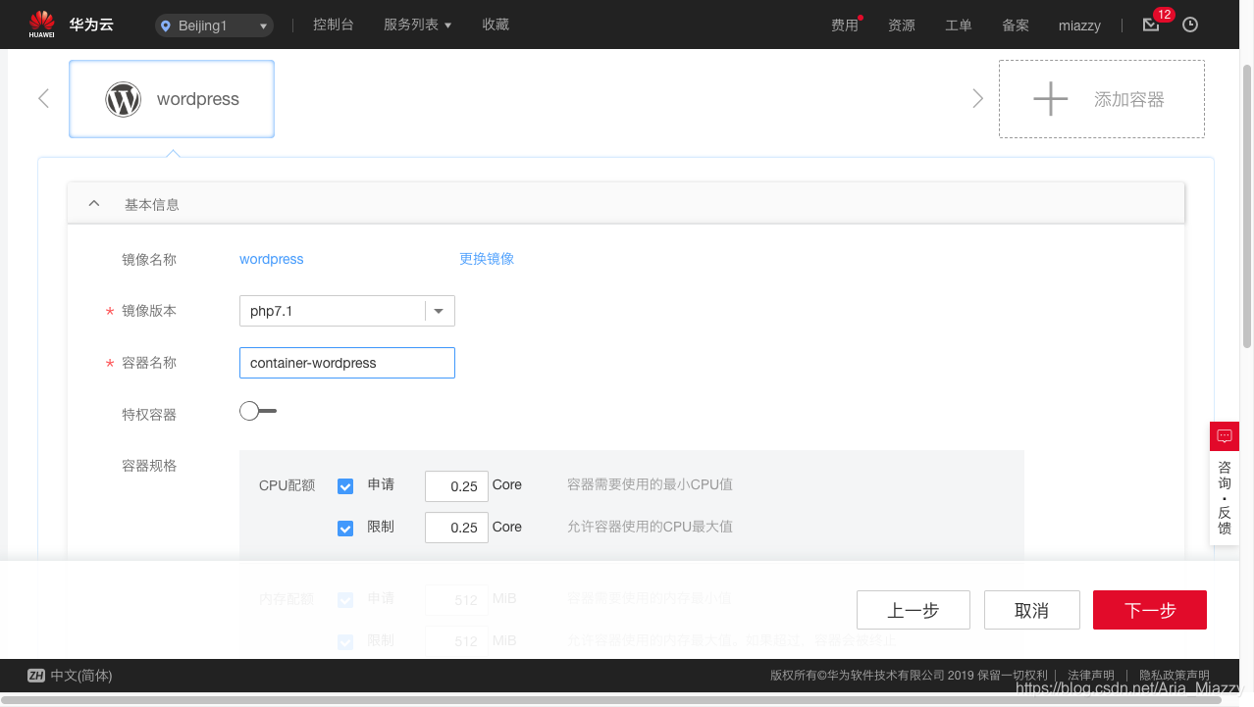
Task: Open the wordpress image name link
Action: (272, 259)
